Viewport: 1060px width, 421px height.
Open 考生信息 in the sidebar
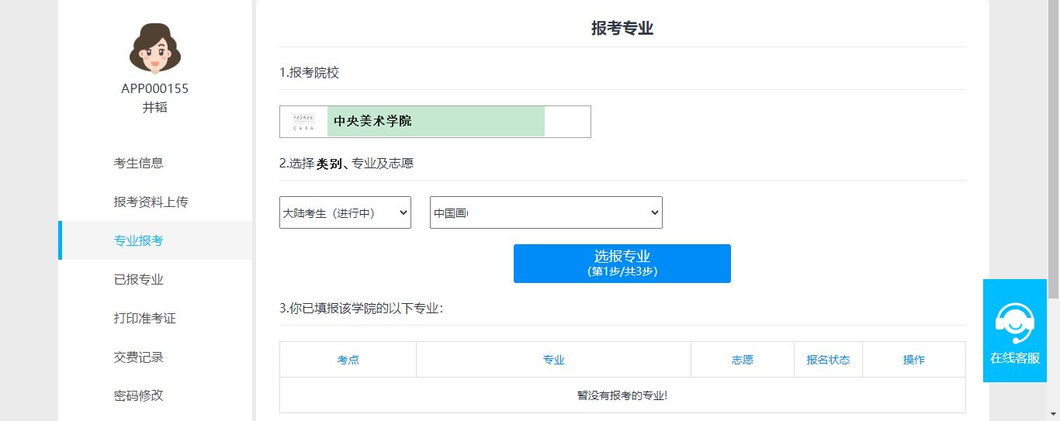click(x=138, y=163)
